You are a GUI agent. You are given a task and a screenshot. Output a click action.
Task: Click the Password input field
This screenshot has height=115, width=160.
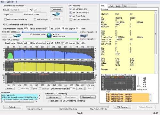click(x=40, y=14)
